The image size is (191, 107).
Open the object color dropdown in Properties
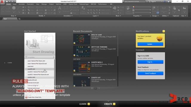click(142, 7)
